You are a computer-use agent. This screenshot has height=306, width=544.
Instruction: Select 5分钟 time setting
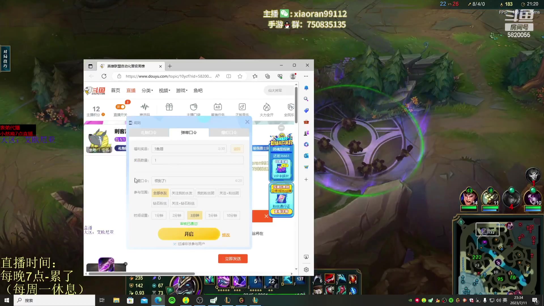point(213,216)
